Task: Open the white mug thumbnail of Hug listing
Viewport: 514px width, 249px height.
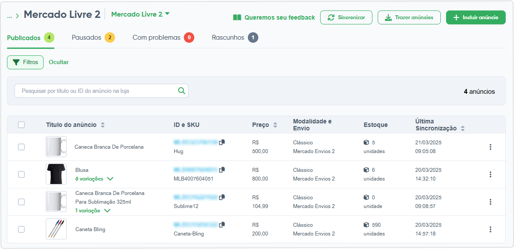Action: (x=56, y=147)
